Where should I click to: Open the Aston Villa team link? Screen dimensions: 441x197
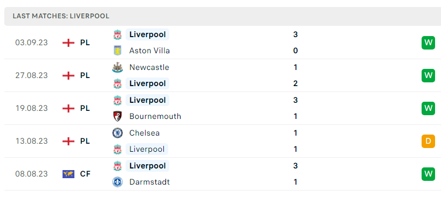[149, 51]
